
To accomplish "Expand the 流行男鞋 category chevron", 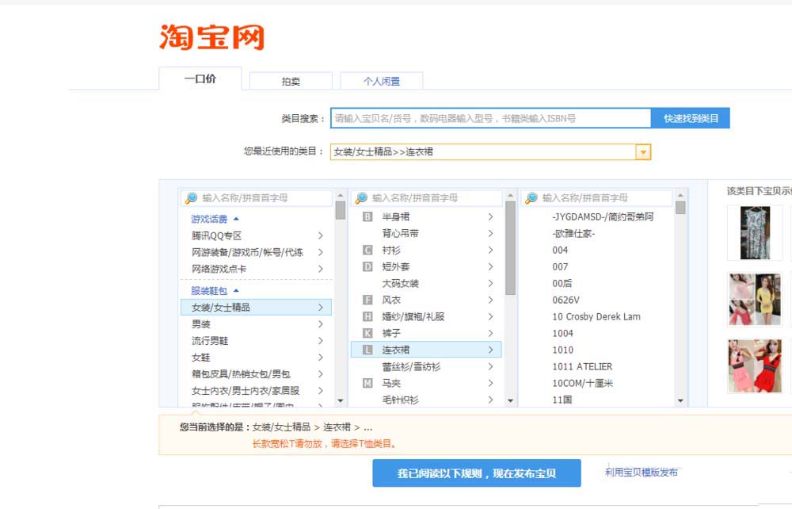I will point(320,341).
